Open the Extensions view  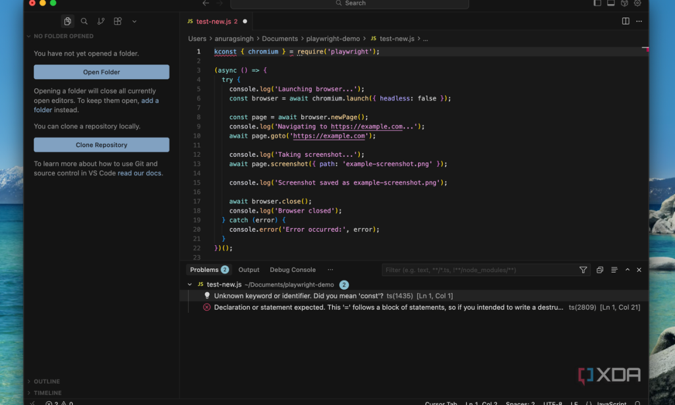point(117,21)
